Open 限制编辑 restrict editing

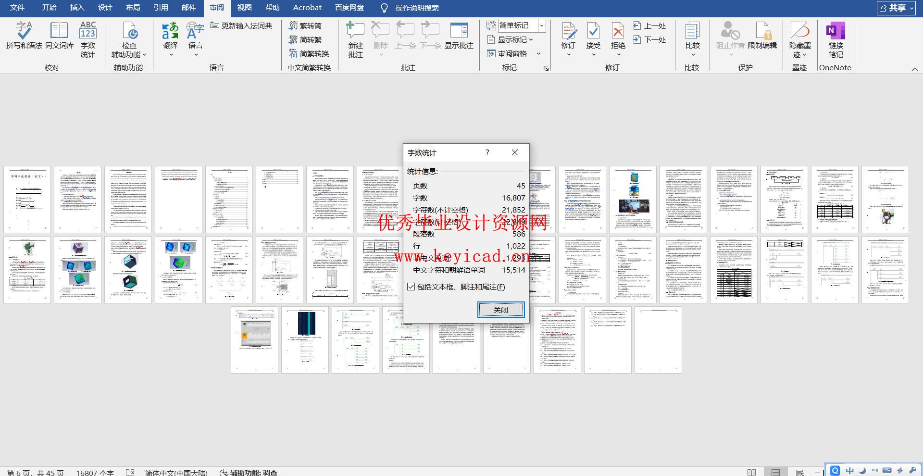coord(762,36)
